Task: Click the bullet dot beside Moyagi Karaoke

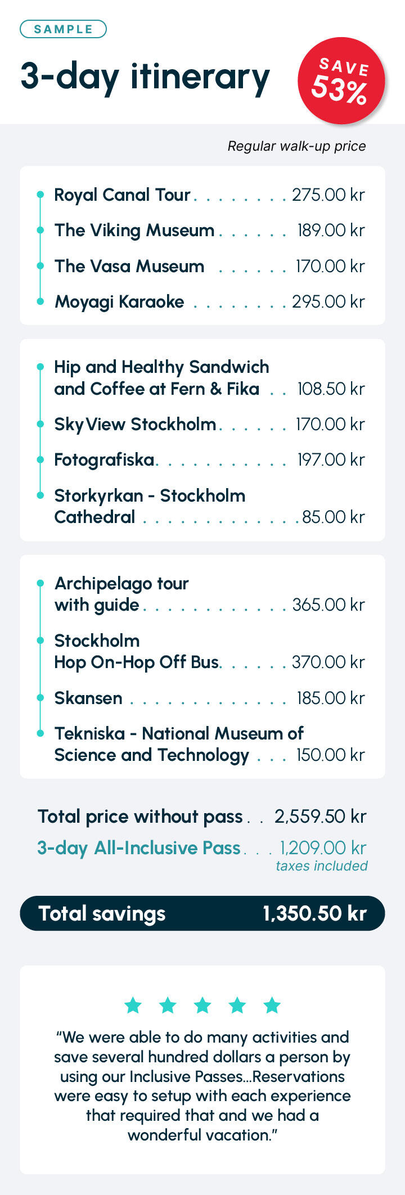Action: click(40, 301)
